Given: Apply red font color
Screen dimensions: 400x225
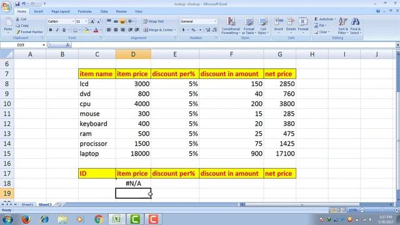Looking at the screenshot, I should pos(96,30).
